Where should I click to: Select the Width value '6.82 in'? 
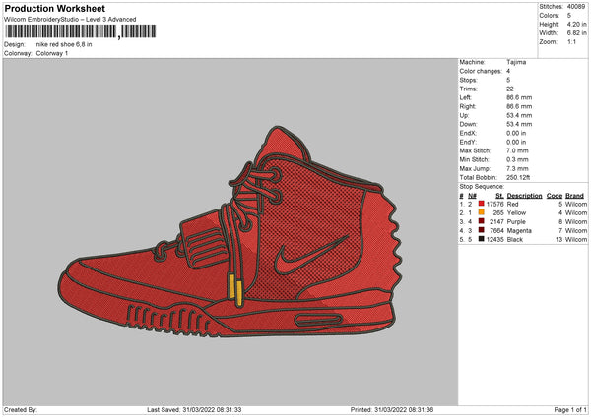coord(576,33)
